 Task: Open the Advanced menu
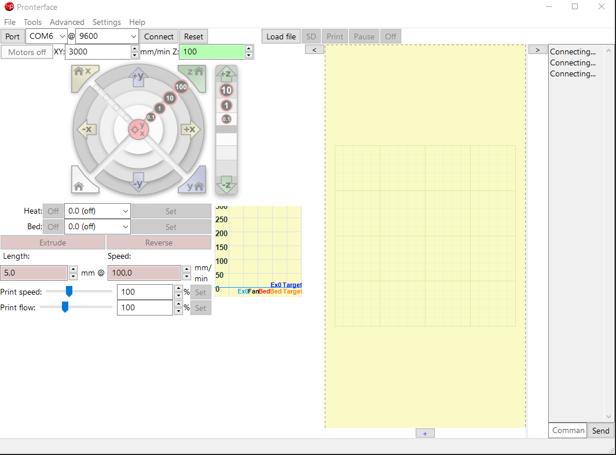(x=67, y=22)
